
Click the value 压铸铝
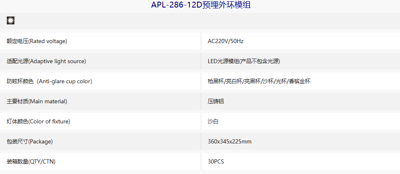215,102
